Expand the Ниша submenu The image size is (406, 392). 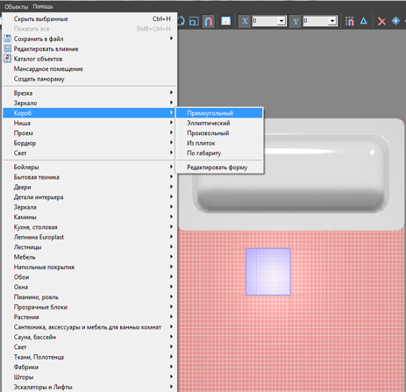point(89,123)
